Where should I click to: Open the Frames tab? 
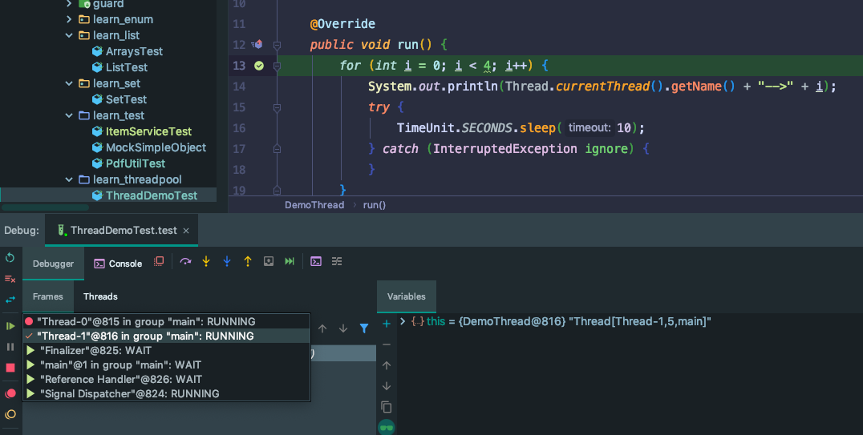click(48, 296)
